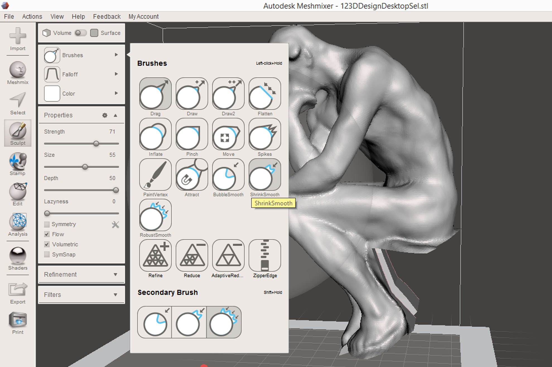
Task: Open the My Account menu
Action: point(143,16)
